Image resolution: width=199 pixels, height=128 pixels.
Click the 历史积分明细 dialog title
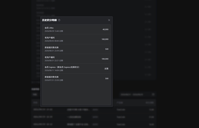(49, 20)
